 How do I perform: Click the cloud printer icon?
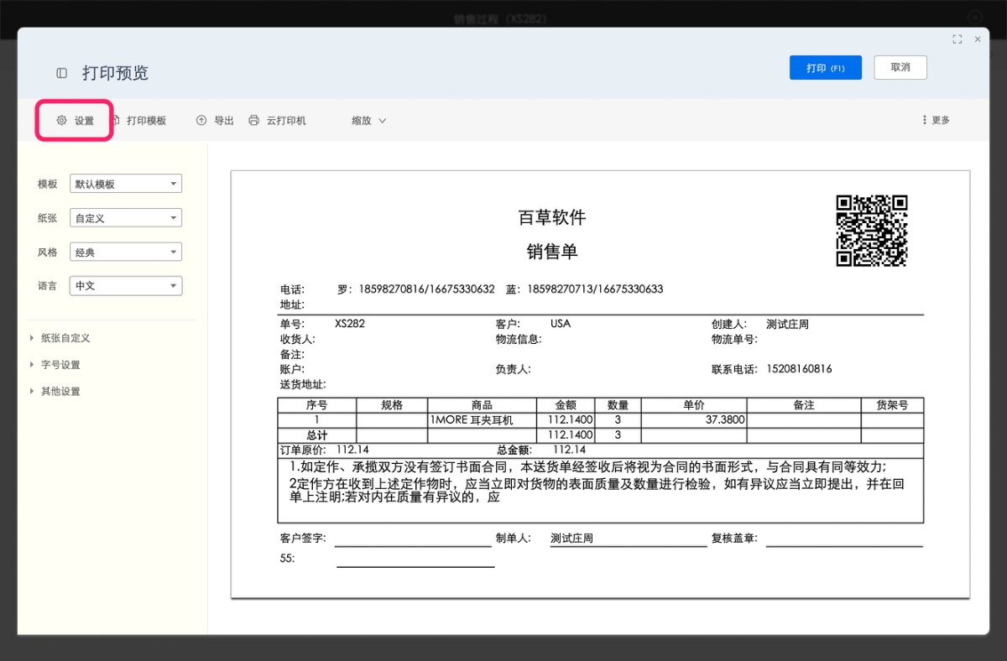[x=253, y=121]
